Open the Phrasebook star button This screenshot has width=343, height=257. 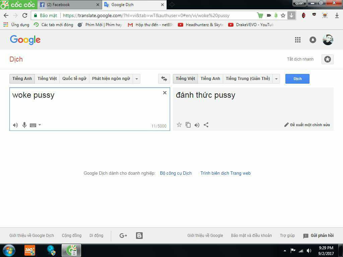pyautogui.click(x=327, y=59)
